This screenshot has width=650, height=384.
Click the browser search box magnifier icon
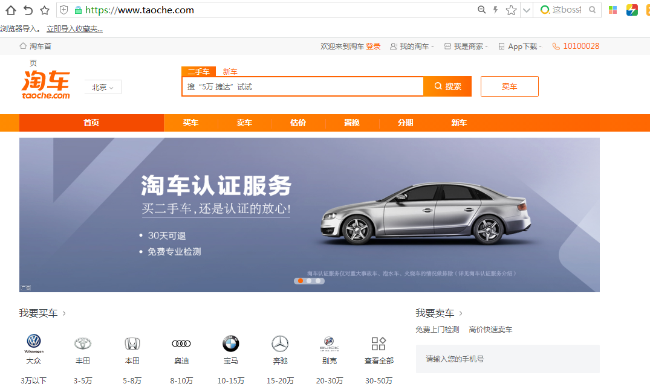[593, 10]
